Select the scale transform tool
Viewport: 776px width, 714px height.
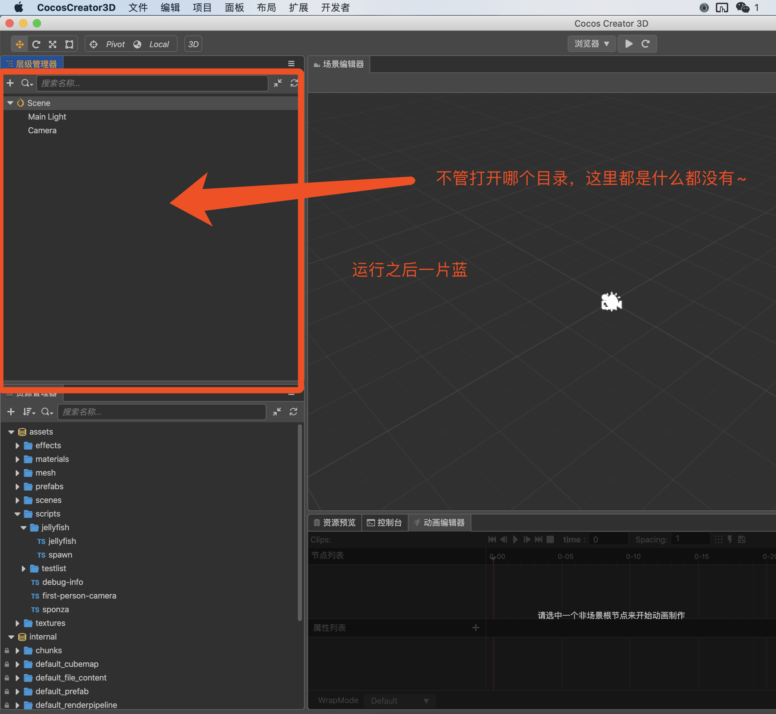coord(53,44)
